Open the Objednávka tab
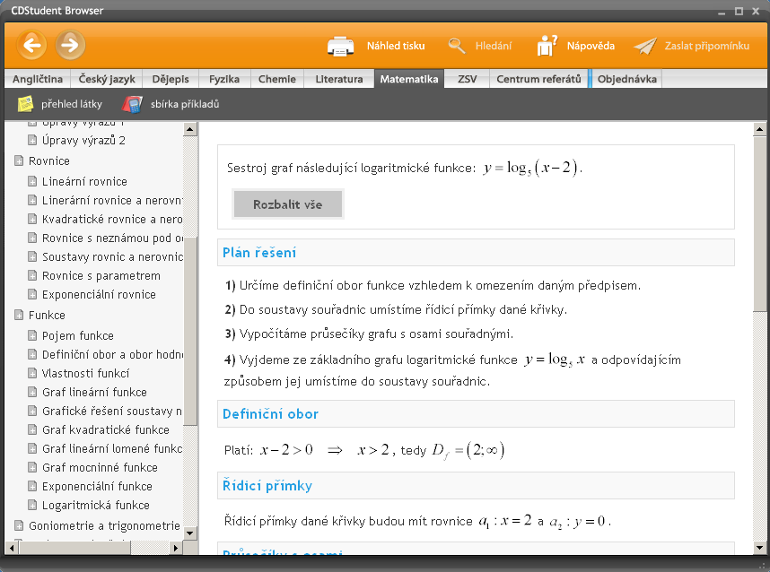 point(626,79)
